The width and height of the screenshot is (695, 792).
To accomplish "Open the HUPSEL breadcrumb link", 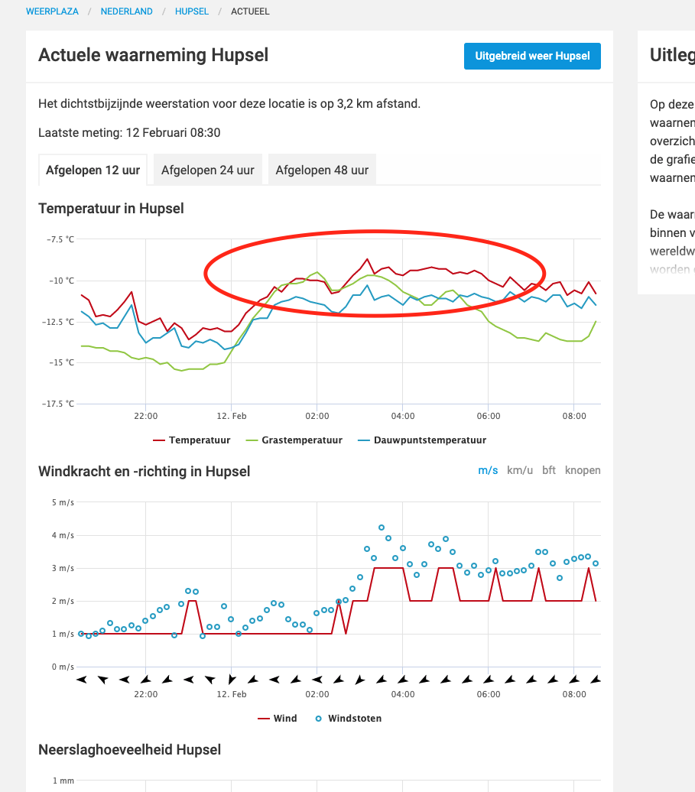I will (191, 11).
